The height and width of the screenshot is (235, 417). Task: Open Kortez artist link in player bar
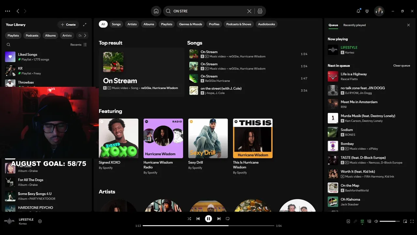[x=23, y=224]
